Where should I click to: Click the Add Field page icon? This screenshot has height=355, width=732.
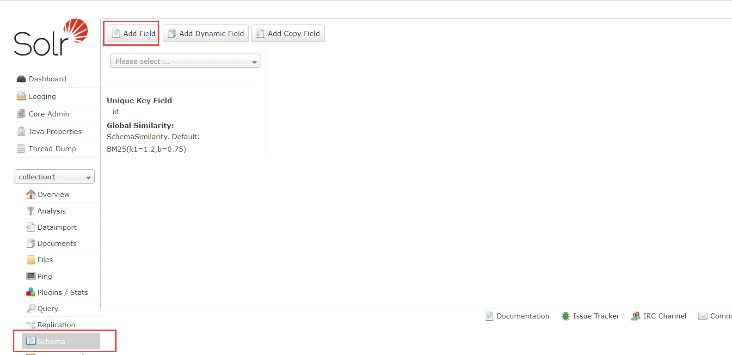click(116, 33)
